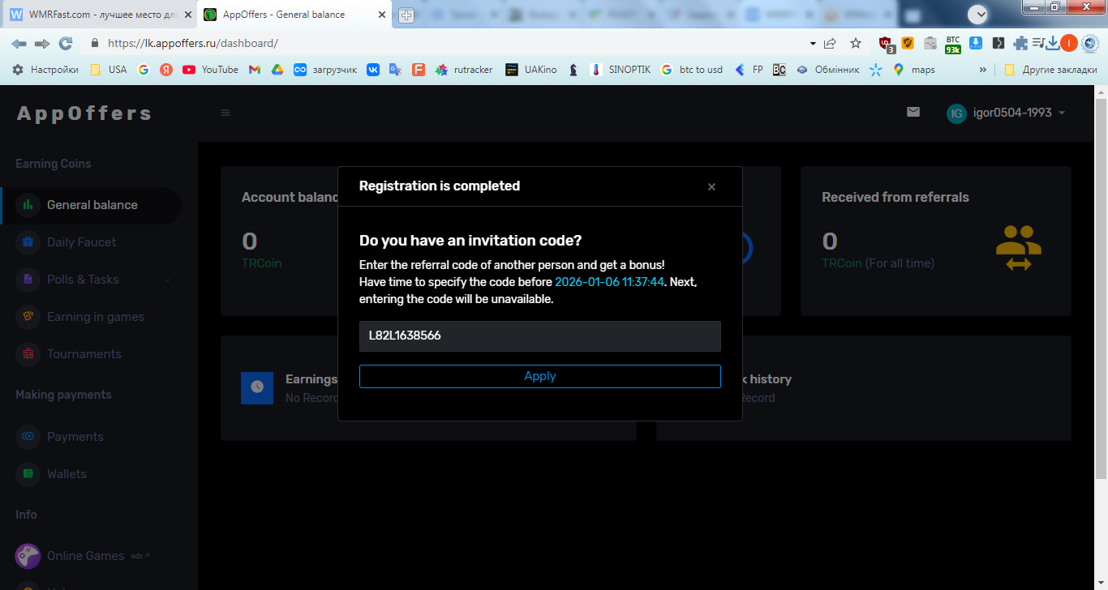Click the deadline 2026-01-06 11:37:44 text
Image resolution: width=1108 pixels, height=590 pixels.
click(x=609, y=282)
